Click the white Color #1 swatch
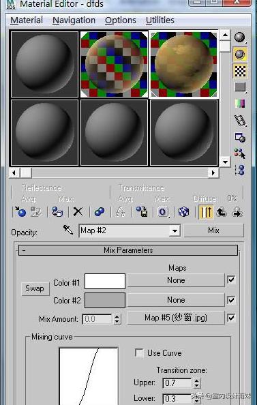Viewport: 257px width, 405px height. (x=105, y=281)
